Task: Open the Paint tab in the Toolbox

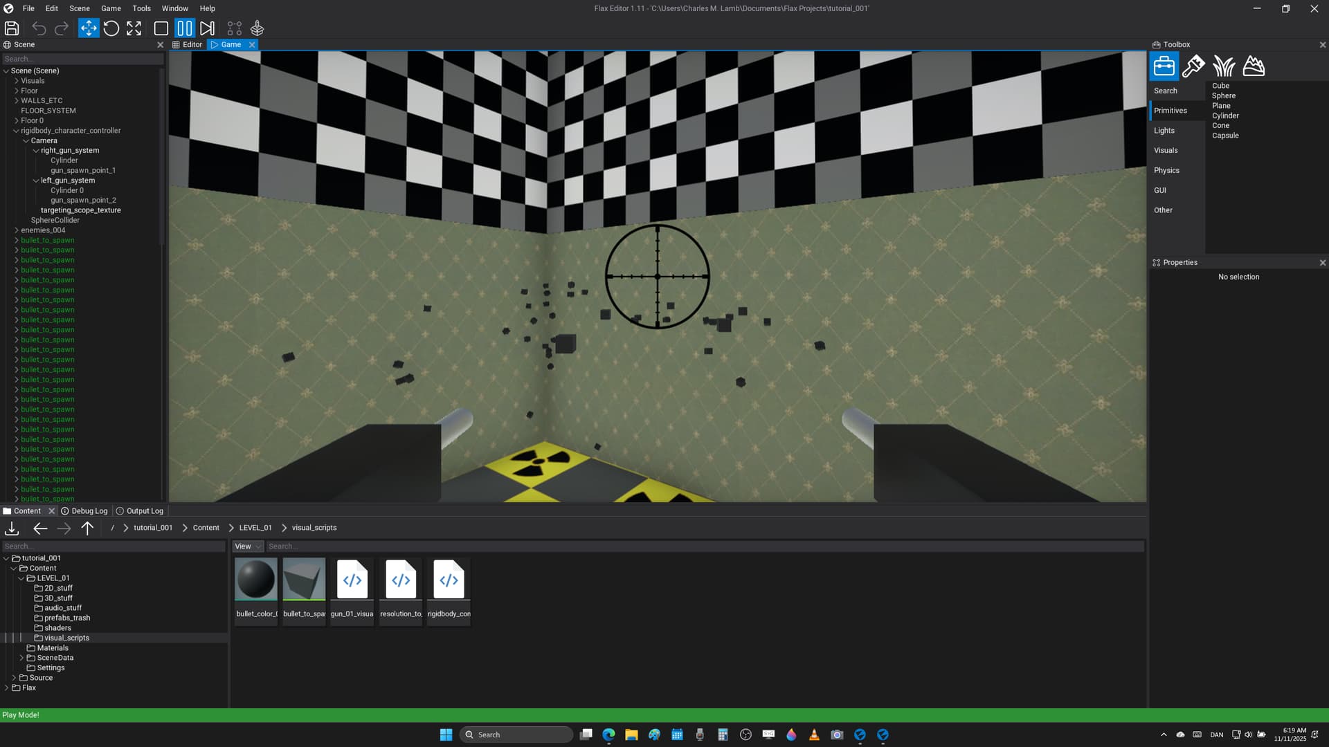Action: (x=1193, y=66)
